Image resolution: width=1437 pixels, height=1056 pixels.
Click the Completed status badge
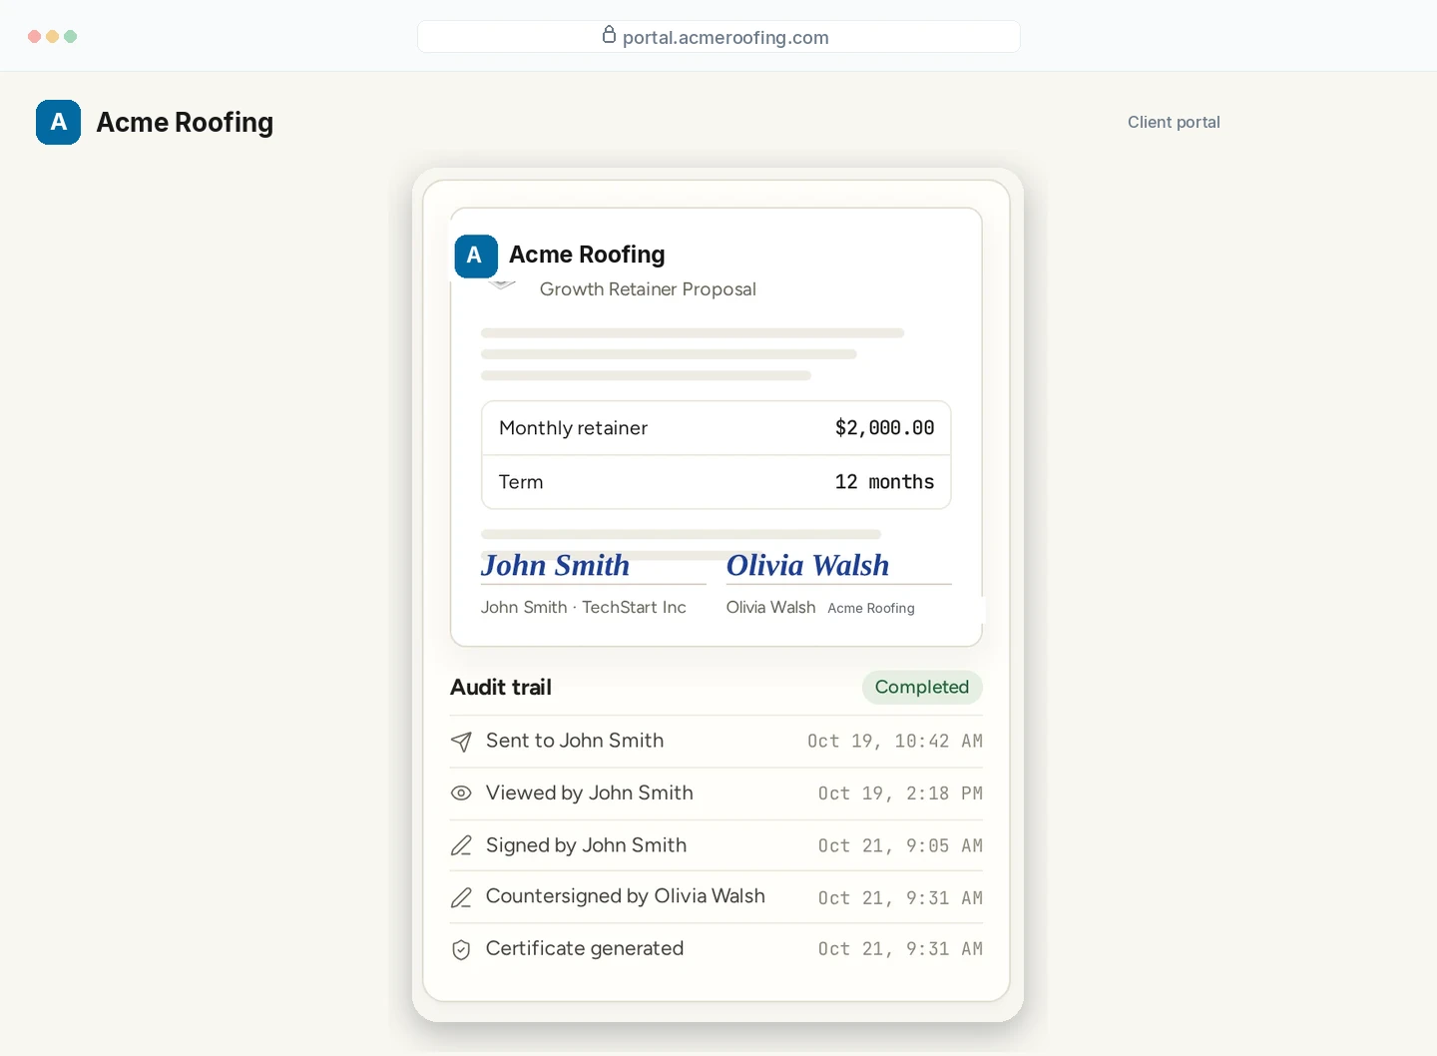click(x=922, y=687)
